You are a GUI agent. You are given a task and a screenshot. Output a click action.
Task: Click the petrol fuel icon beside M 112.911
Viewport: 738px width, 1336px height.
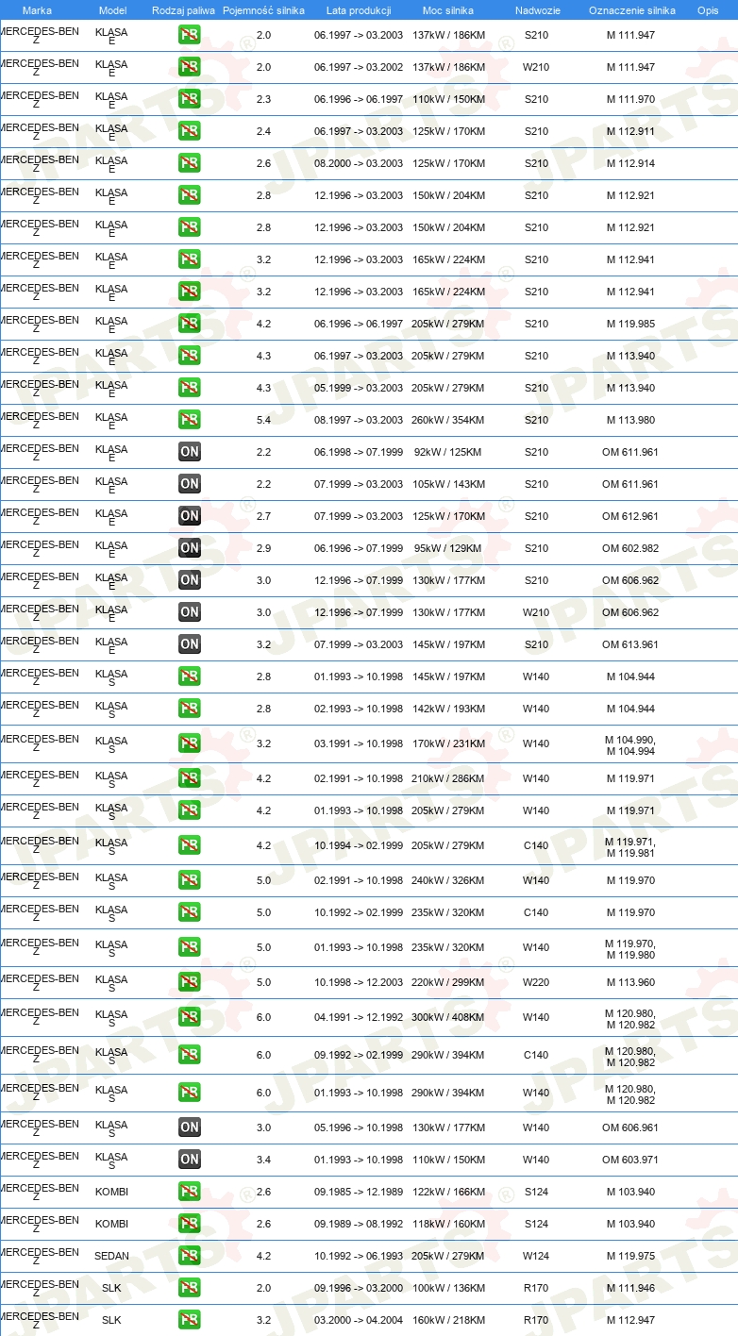pos(190,131)
